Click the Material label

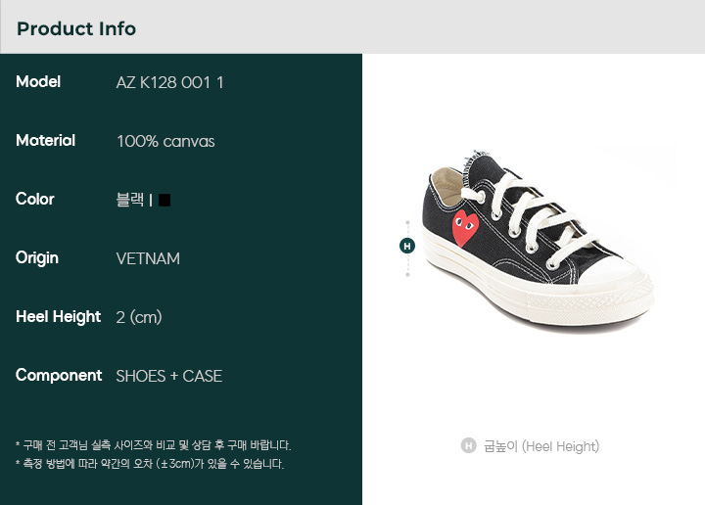click(45, 141)
